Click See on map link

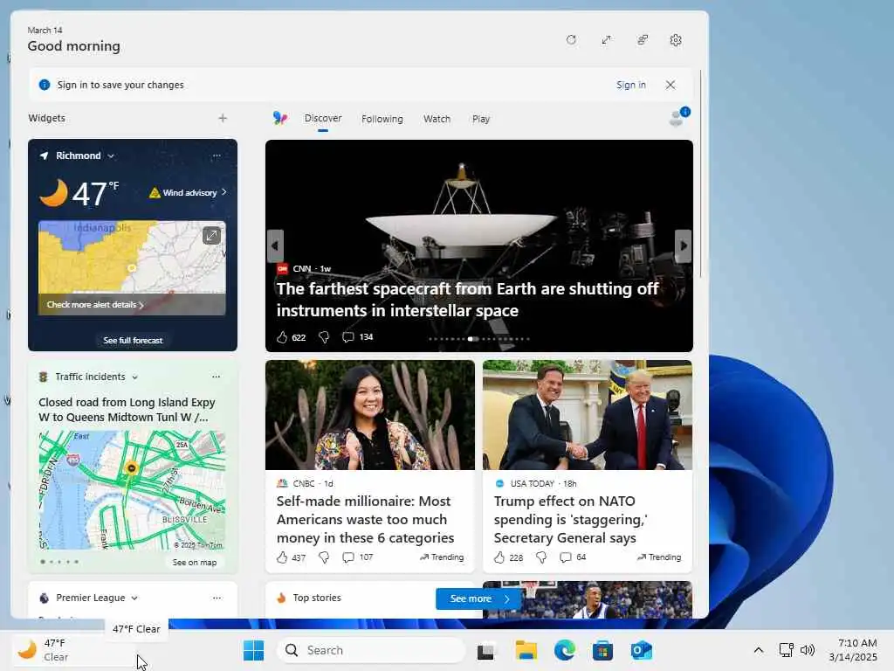point(195,563)
